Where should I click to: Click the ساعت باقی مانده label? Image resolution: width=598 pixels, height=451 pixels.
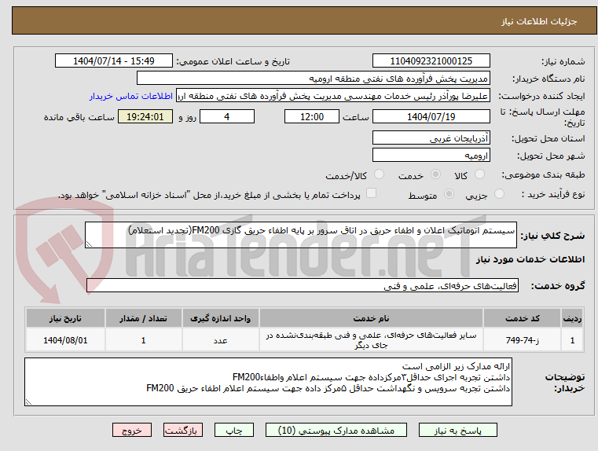(79, 117)
